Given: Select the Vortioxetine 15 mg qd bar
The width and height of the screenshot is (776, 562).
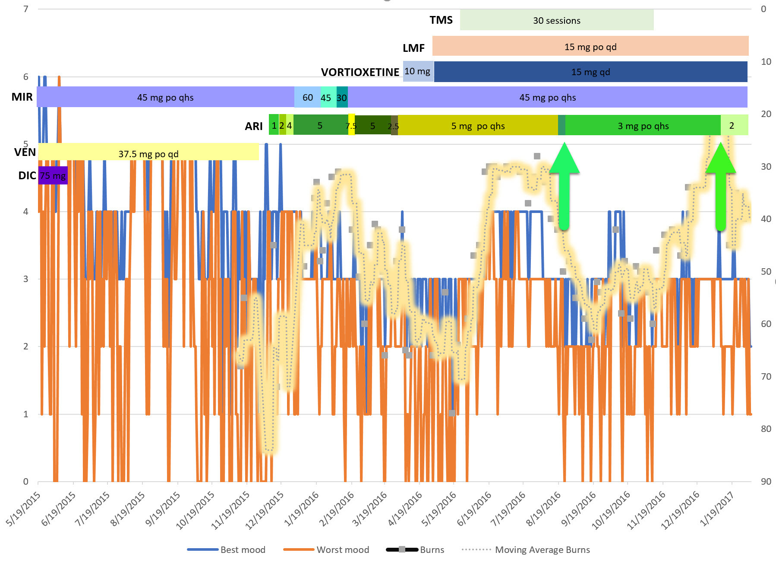Looking at the screenshot, I should tap(590, 72).
